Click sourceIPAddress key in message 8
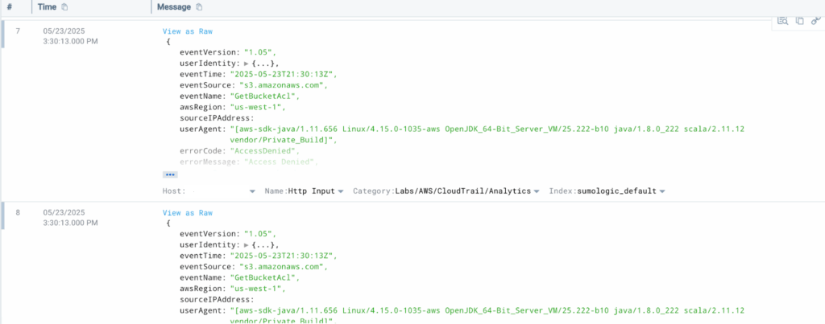Screen dimensions: 825x324 (x=217, y=300)
